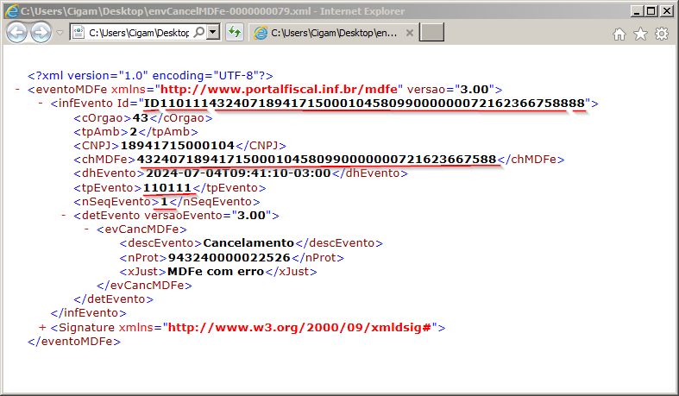This screenshot has height=396, width=679.
Task: Click the cOrgao value 43
Action: coord(141,117)
